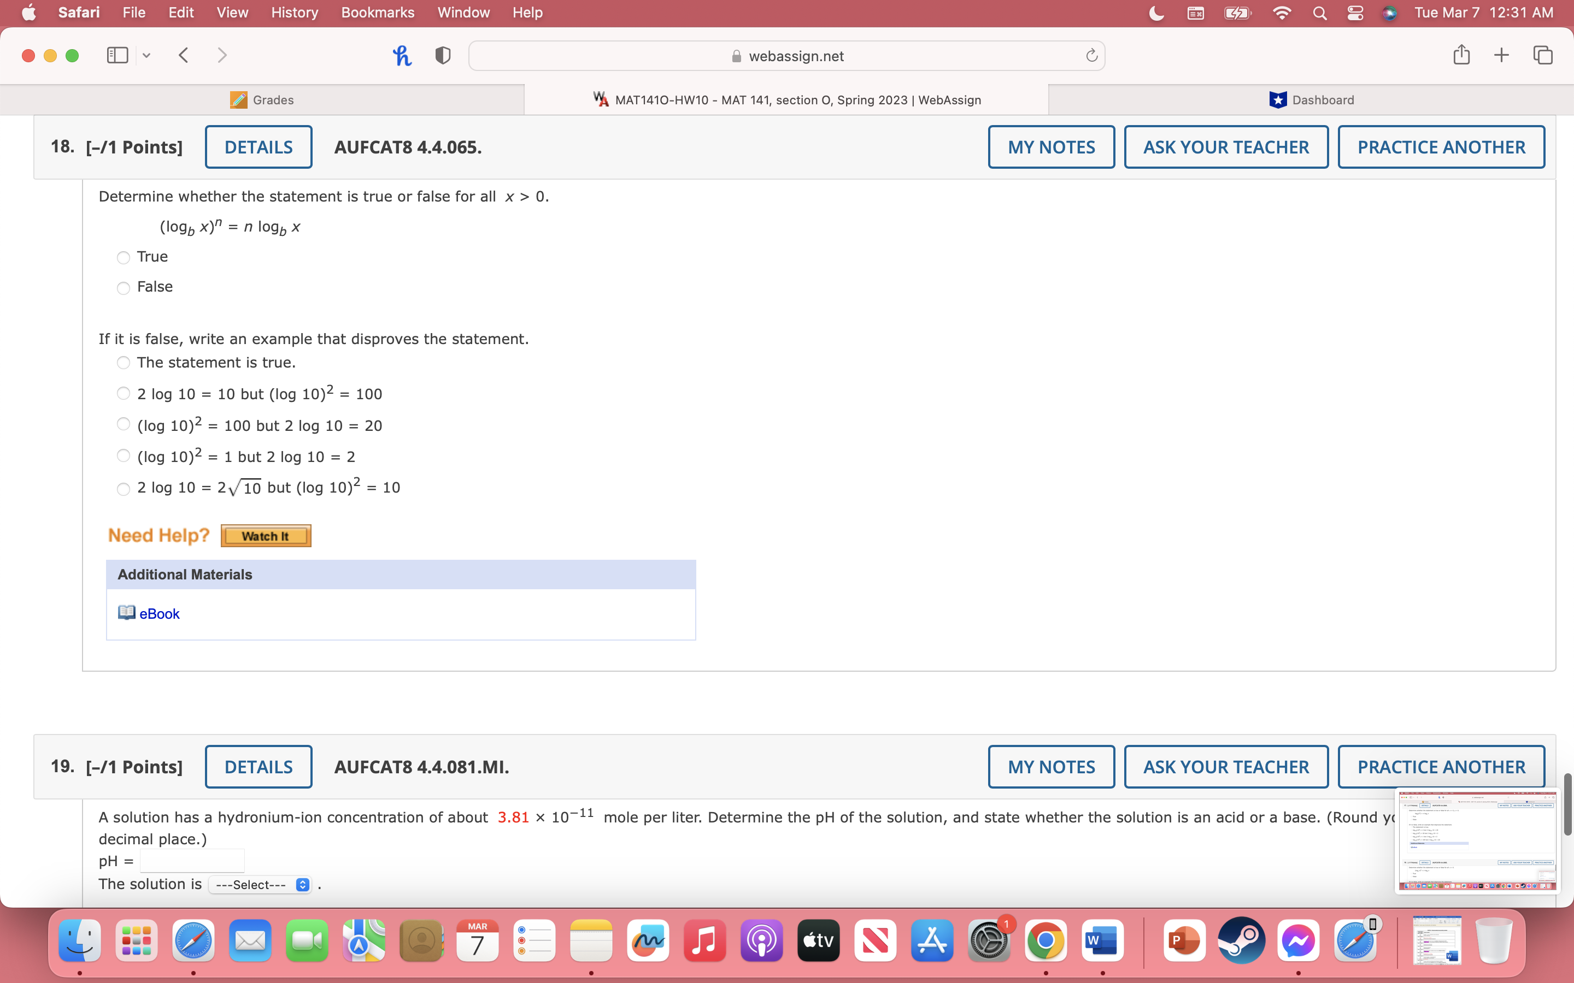Viewport: 1574px width, 983px height.
Task: Select the True radio button
Action: point(124,257)
